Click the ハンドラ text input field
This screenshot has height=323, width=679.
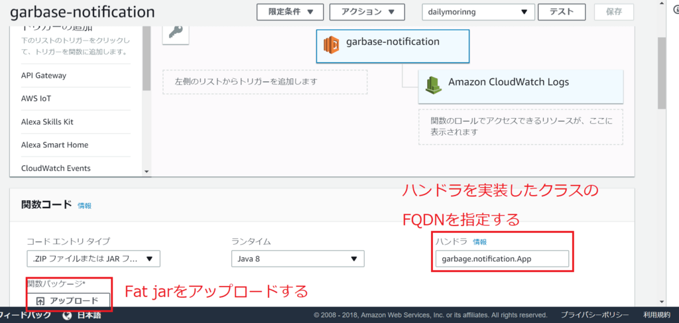pos(502,259)
